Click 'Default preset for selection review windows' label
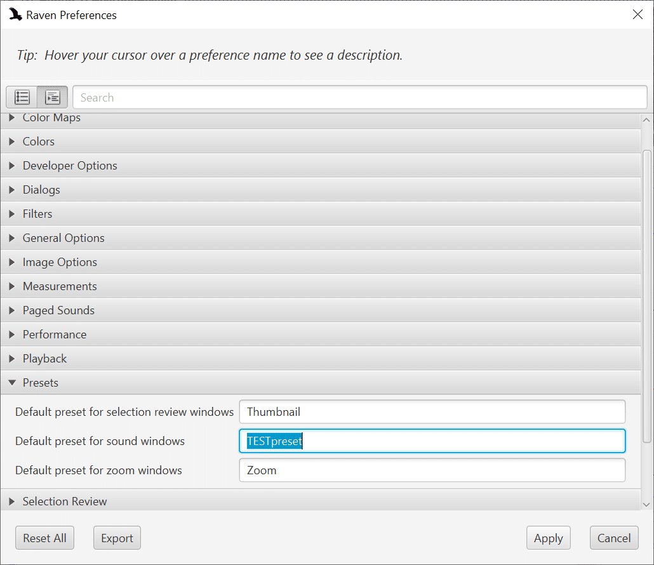Image resolution: width=654 pixels, height=565 pixels. point(124,412)
